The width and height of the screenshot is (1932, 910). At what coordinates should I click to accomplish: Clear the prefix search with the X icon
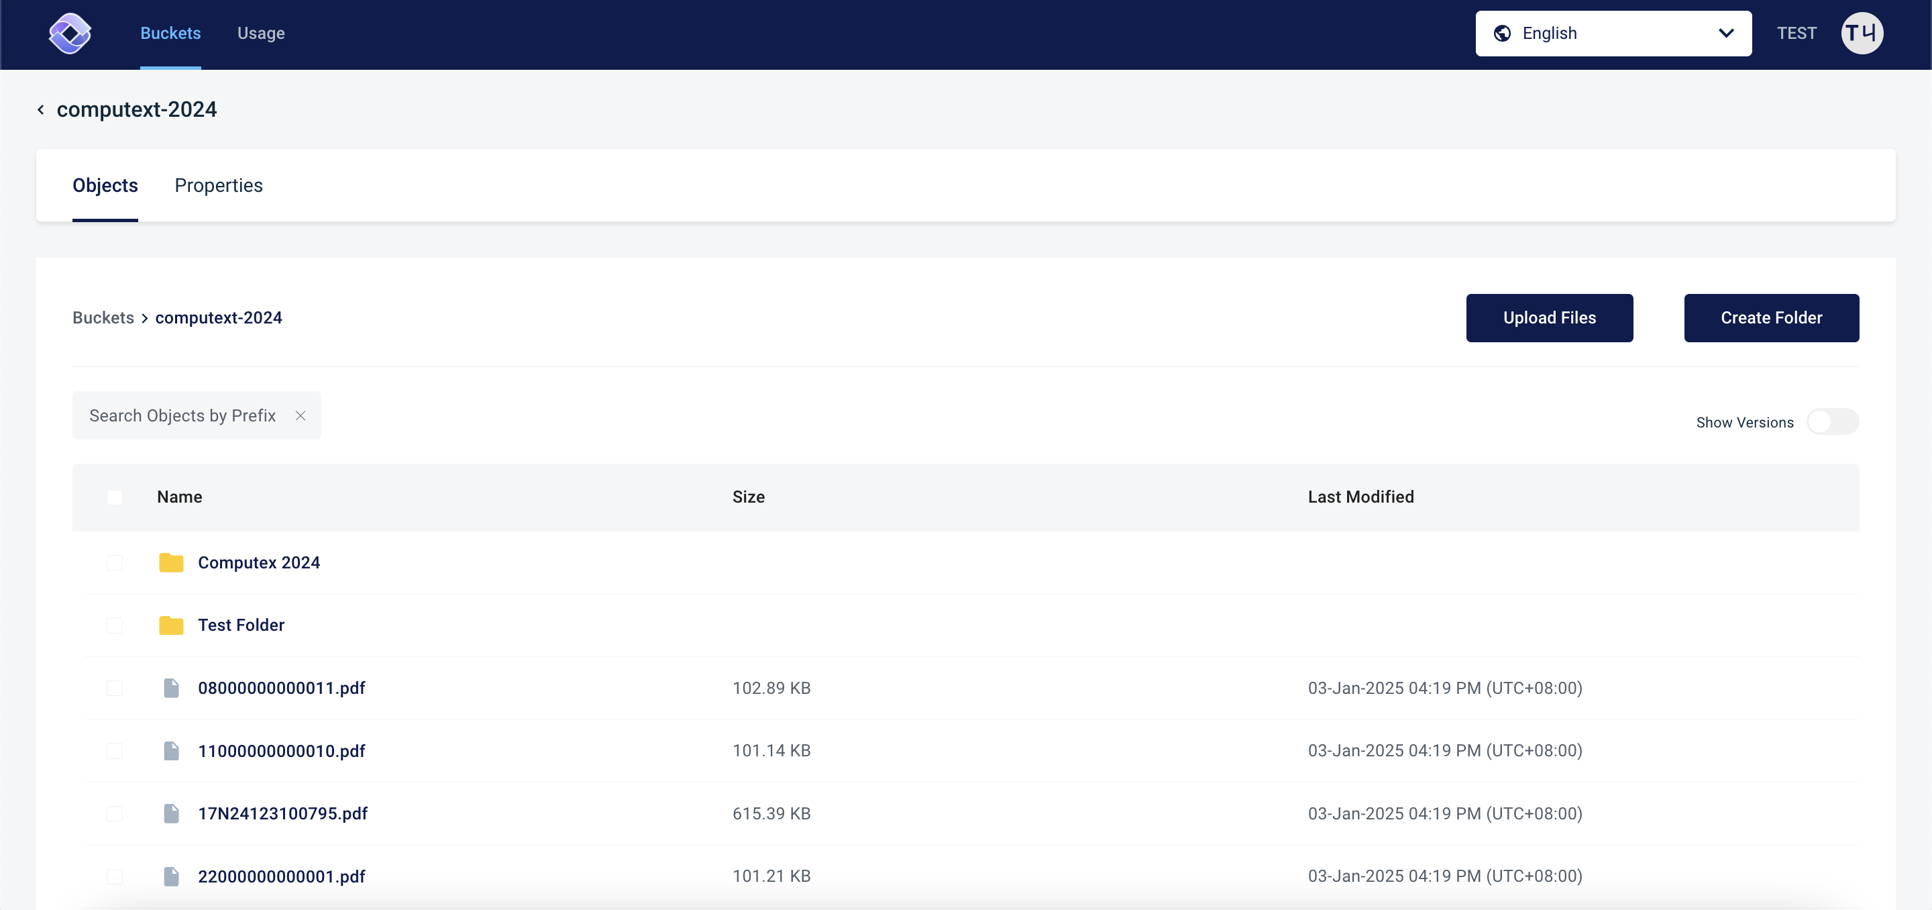click(x=301, y=415)
